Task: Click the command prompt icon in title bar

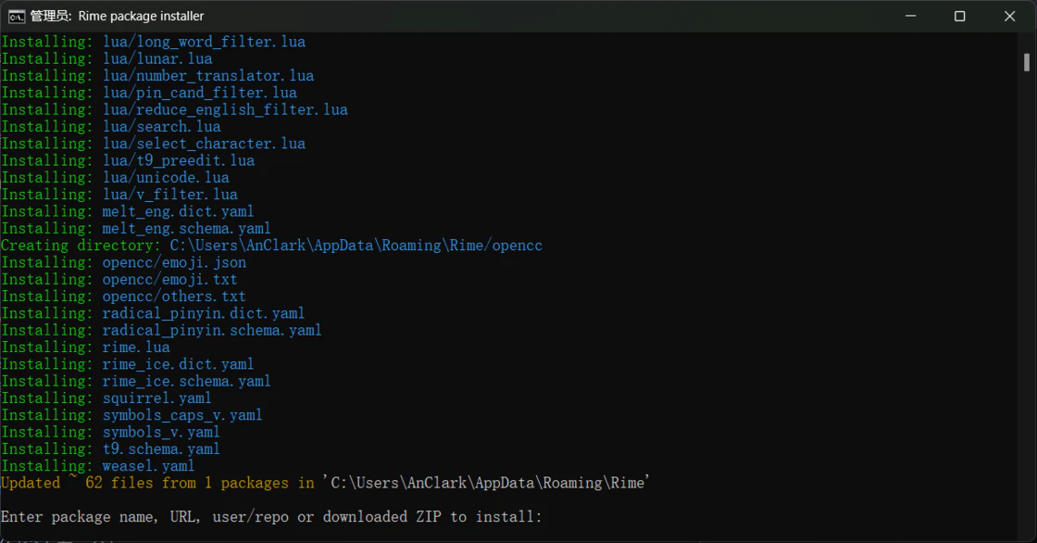Action: (17, 16)
